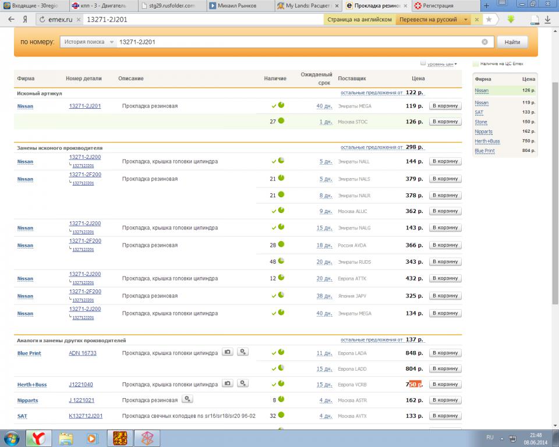Open a new browser tab
559x447 pixels.
pos(486,6)
